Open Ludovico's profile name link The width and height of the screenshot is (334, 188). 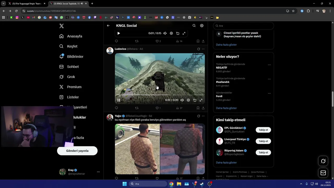(x=120, y=49)
